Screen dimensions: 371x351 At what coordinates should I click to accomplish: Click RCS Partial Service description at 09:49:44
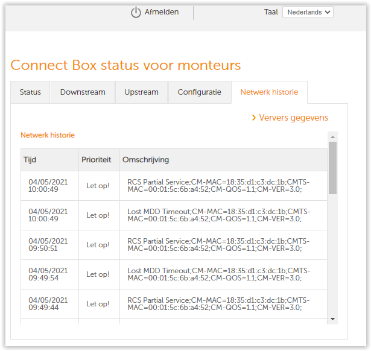pos(218,304)
